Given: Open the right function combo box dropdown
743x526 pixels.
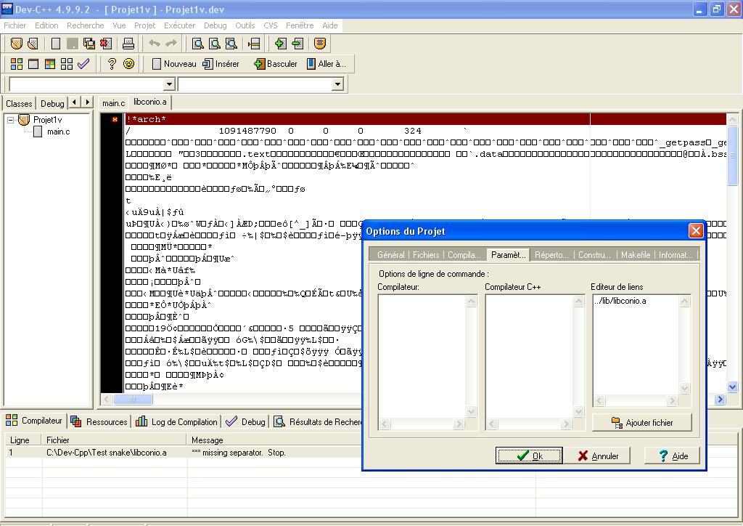Looking at the screenshot, I should pyautogui.click(x=337, y=84).
